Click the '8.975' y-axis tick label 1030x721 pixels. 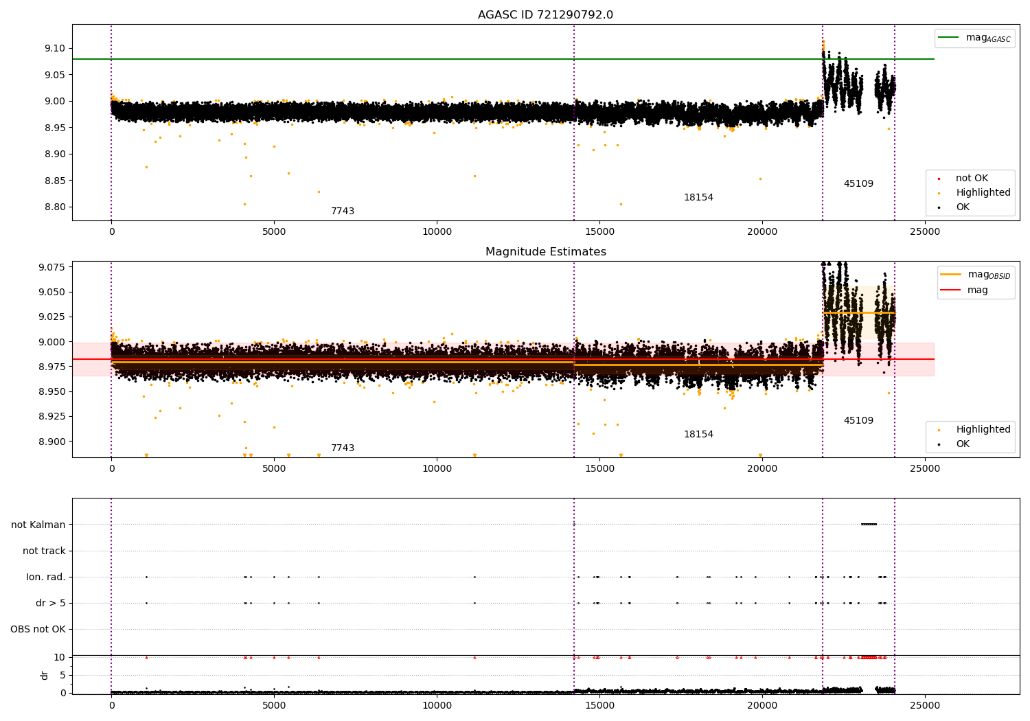(x=54, y=367)
